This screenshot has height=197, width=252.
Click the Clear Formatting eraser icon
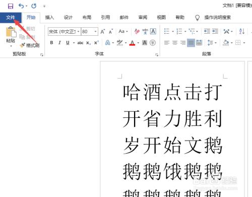point(137,31)
